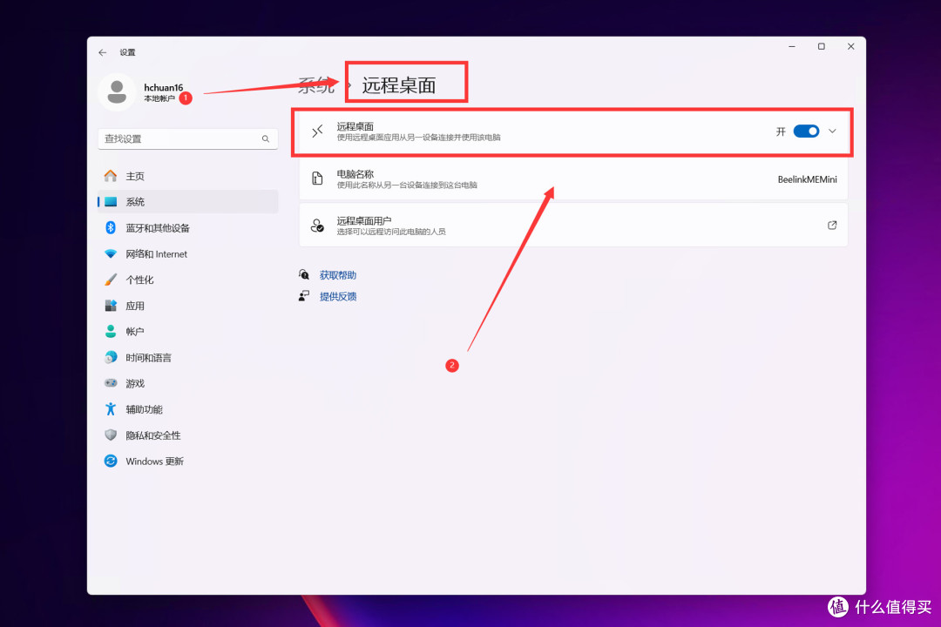
Task: Click the back arrow in Settings title bar
Action: [x=103, y=53]
